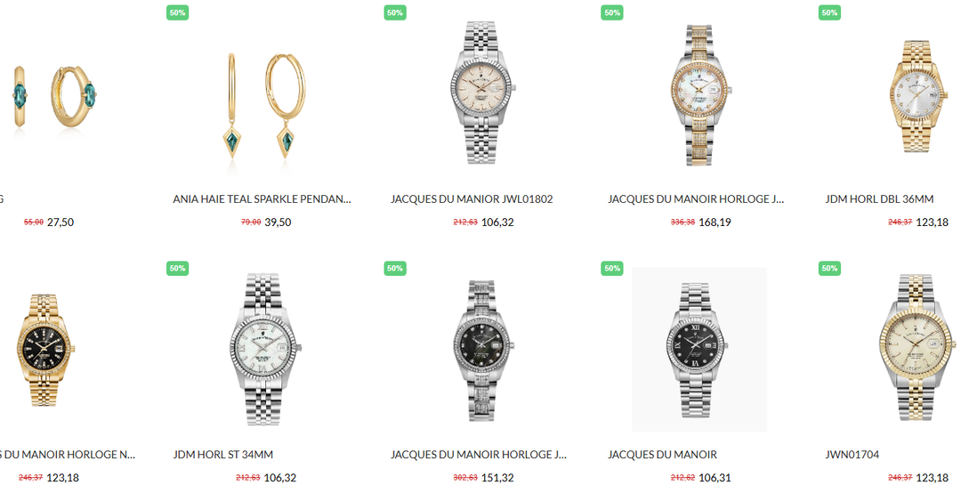Click the JACQUES DU MANOIR title priced 106,31

[x=662, y=455]
